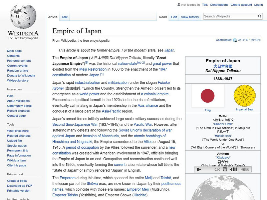Screen dimensions: 267x200
Task: Switch to the Talk tab
Action: pyautogui.click(x=64, y=17)
